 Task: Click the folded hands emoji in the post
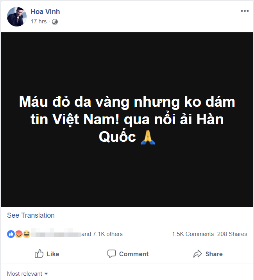(148, 137)
